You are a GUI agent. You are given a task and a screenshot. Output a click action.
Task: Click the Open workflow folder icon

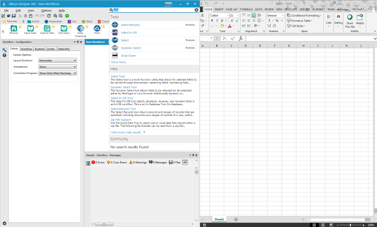pyautogui.click(x=9, y=16)
